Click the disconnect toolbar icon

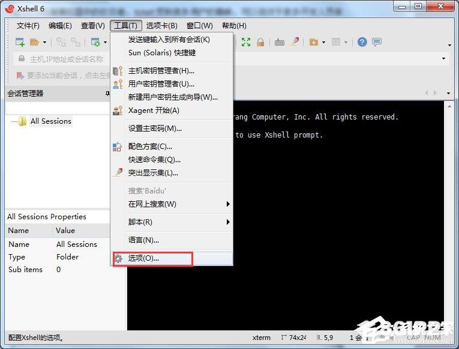tap(76, 42)
